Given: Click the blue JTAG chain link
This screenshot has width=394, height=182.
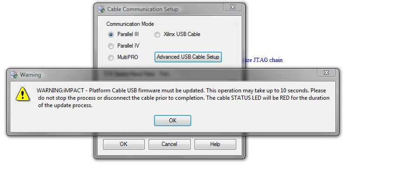Looking at the screenshot, I should pos(263,60).
